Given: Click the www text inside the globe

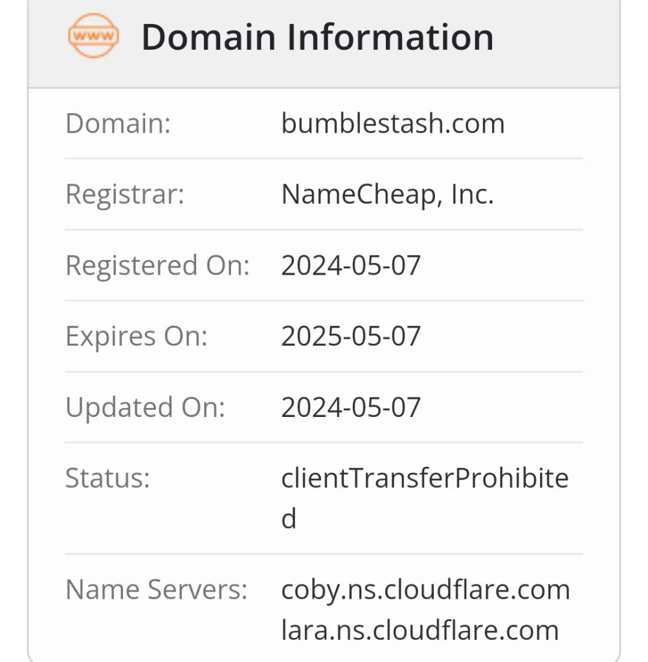Looking at the screenshot, I should (94, 36).
